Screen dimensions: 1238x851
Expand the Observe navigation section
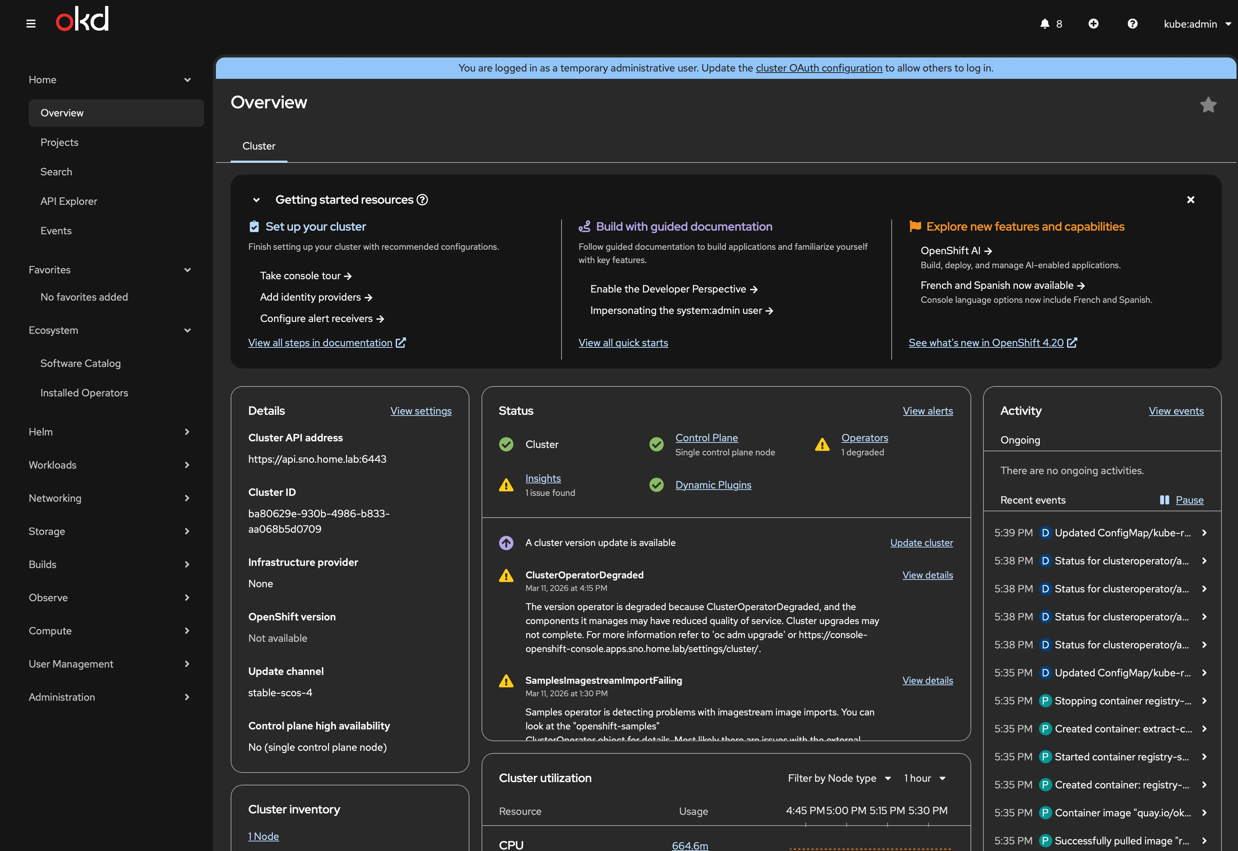coord(110,598)
